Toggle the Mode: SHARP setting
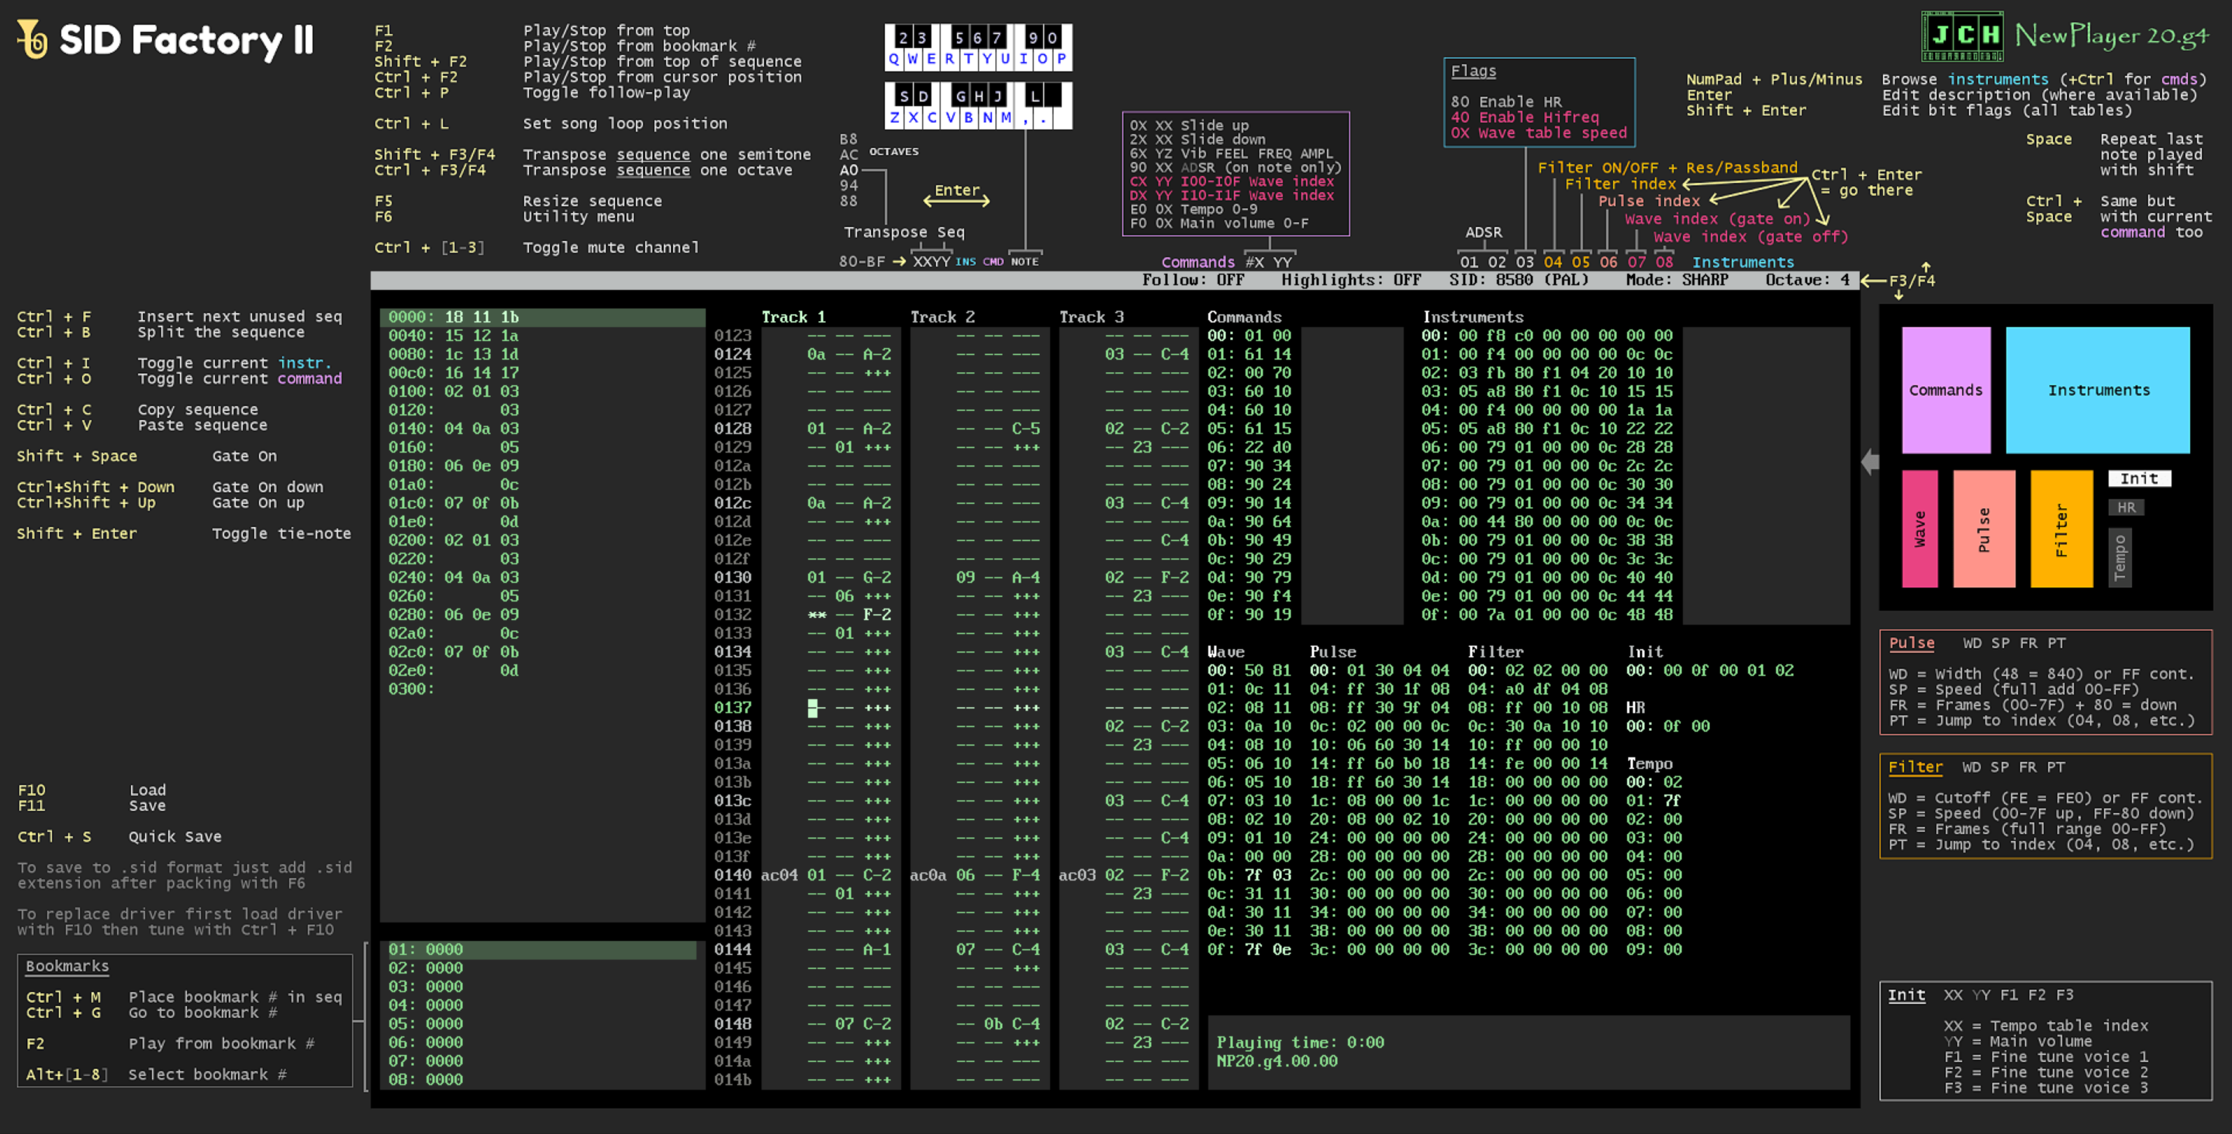The height and width of the screenshot is (1134, 2232). coord(1677,280)
